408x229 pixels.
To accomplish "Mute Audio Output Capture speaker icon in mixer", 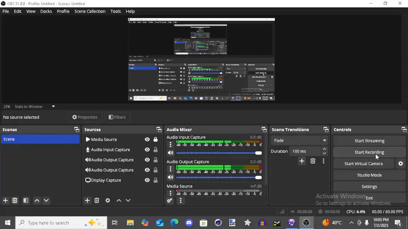I will point(170,177).
